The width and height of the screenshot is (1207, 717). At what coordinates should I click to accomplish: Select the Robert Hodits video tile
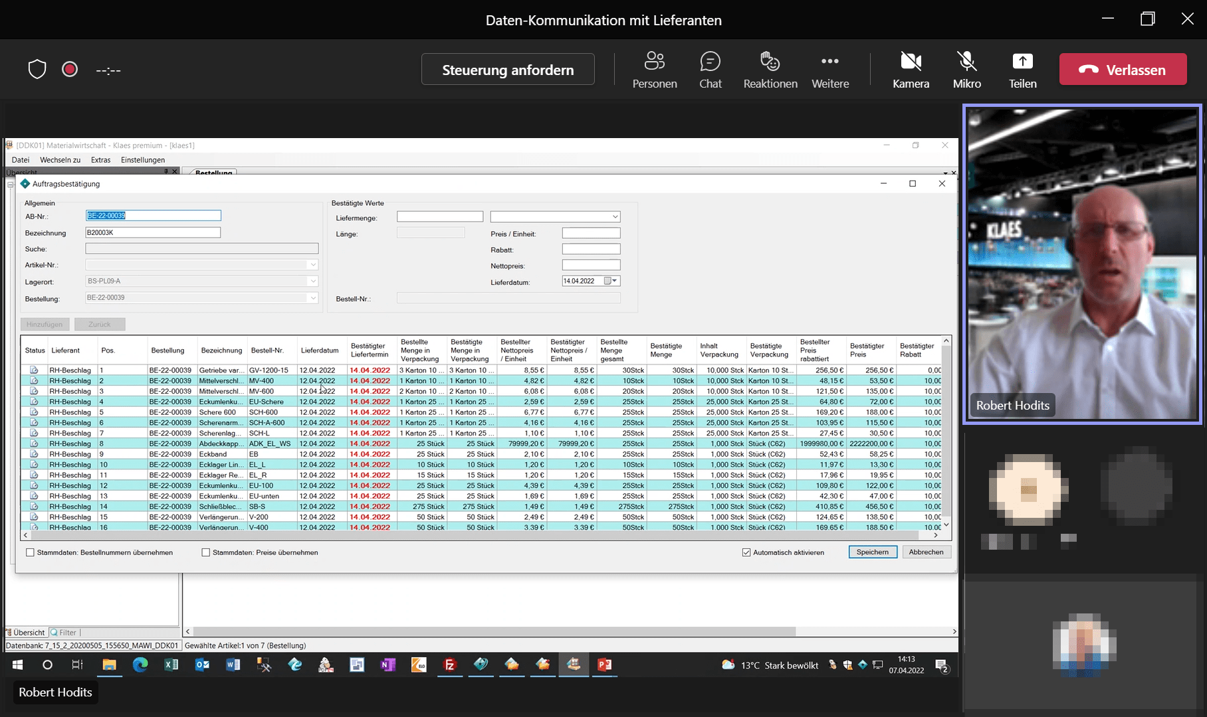tap(1082, 264)
